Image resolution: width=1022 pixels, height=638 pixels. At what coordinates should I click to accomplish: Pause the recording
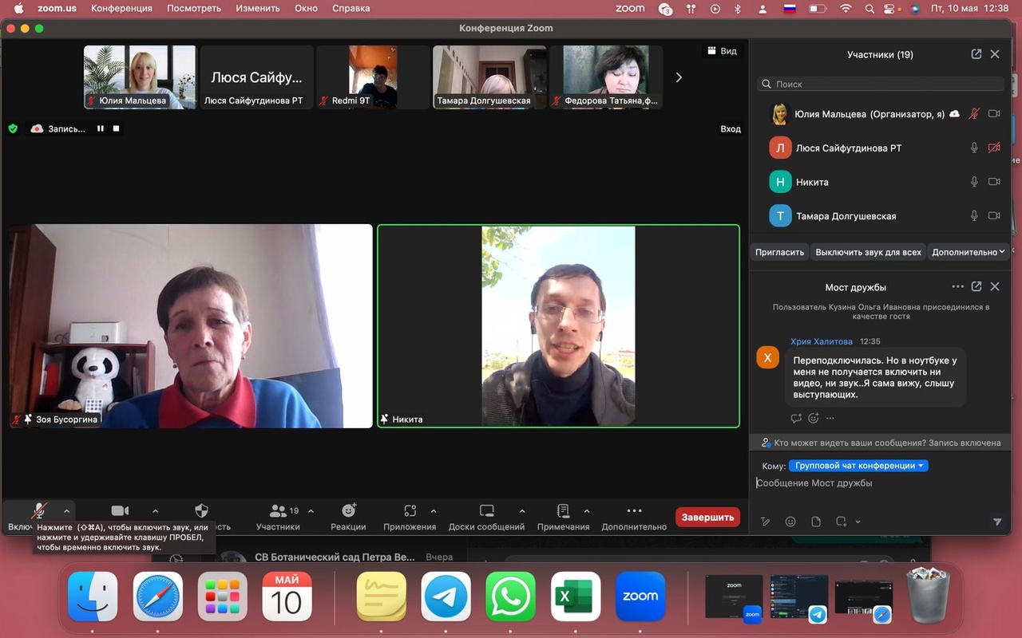[x=101, y=128]
